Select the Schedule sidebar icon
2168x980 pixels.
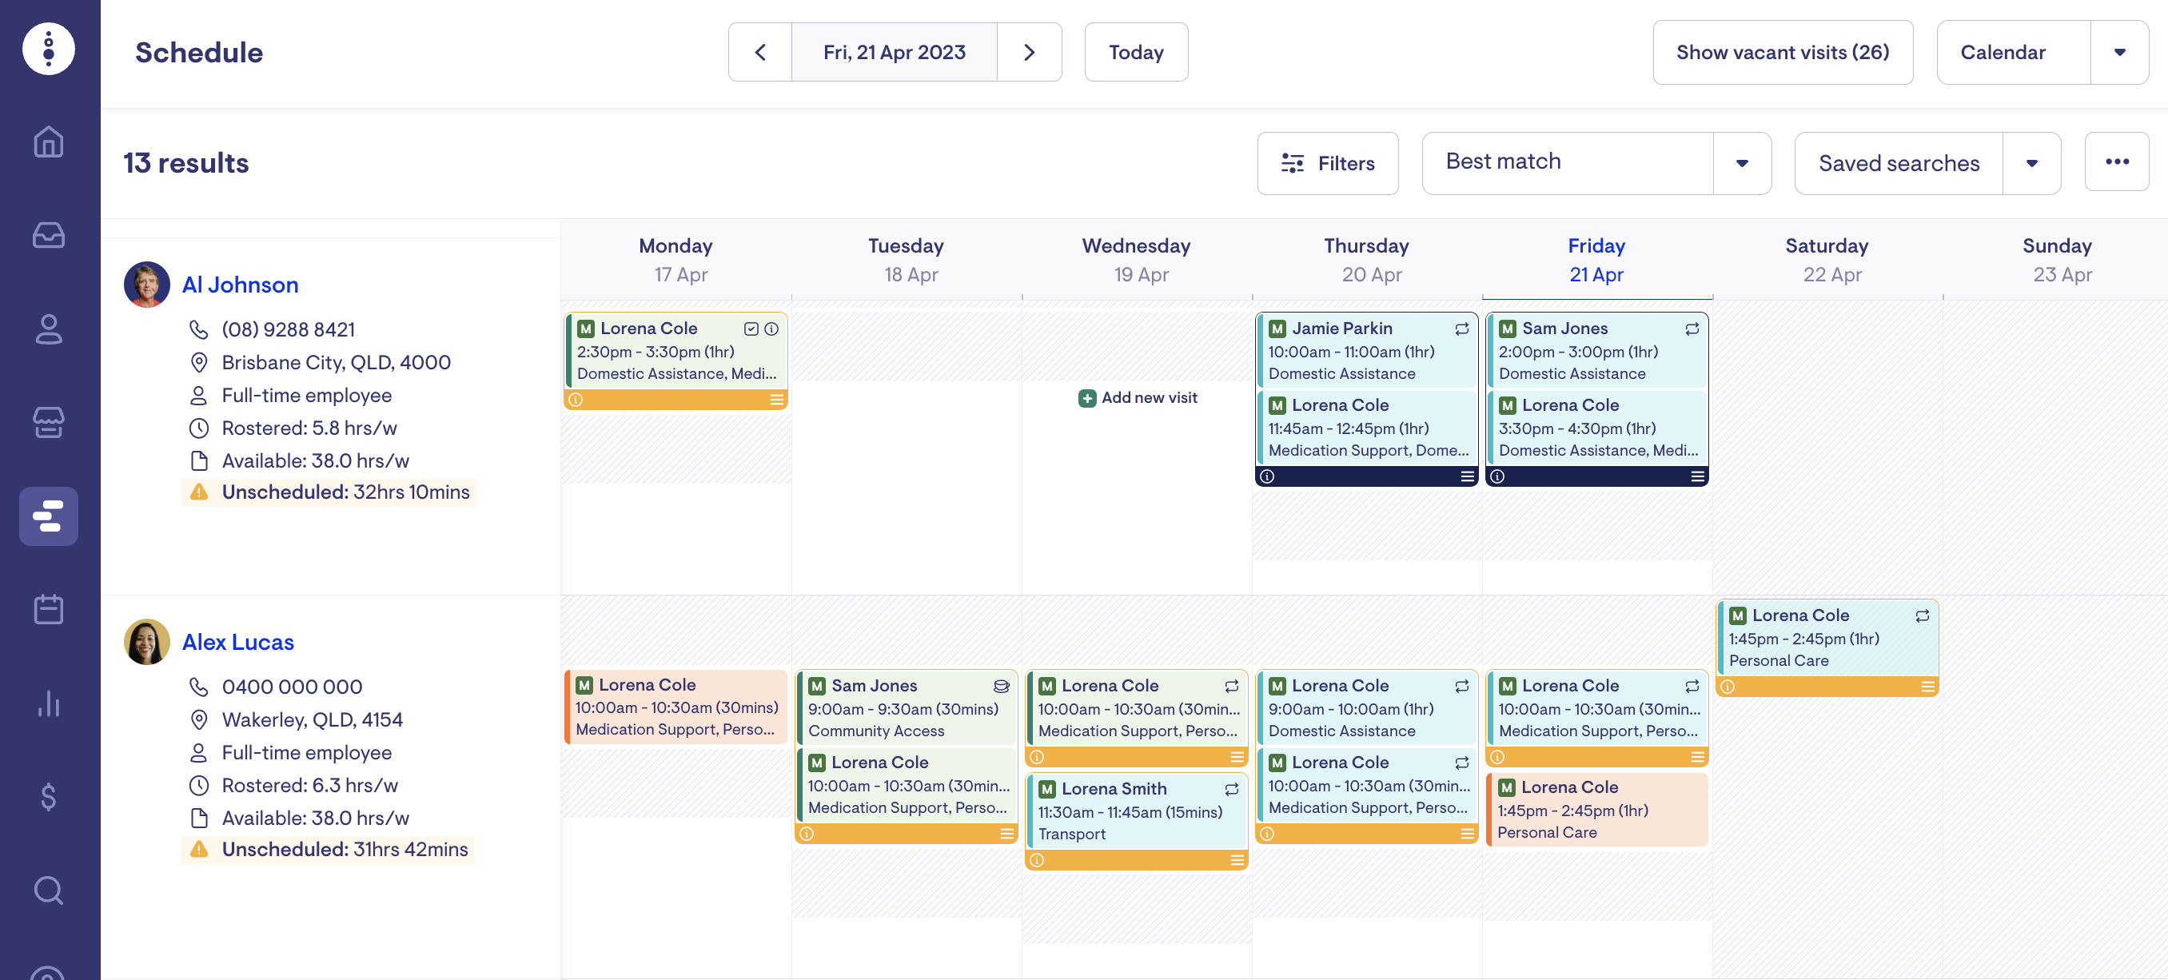pos(49,516)
